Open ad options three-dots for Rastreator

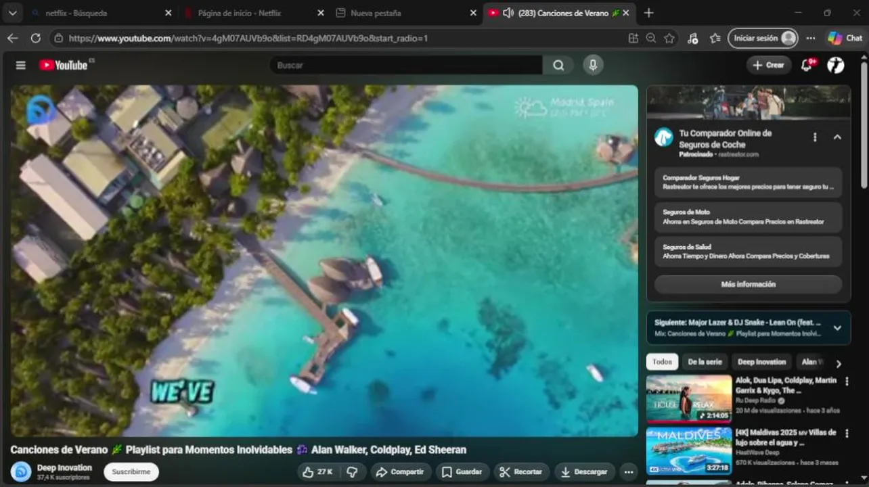tap(815, 137)
